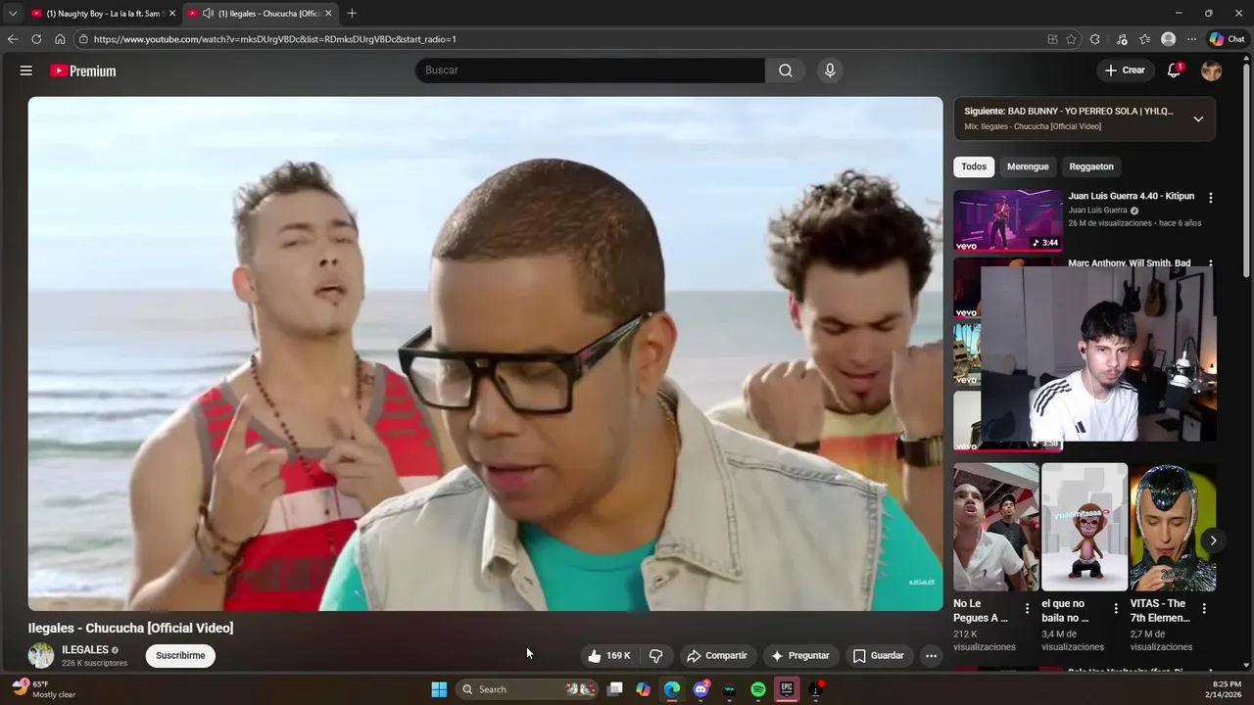This screenshot has height=705, width=1254.
Task: Go back in browser history
Action: [13, 39]
